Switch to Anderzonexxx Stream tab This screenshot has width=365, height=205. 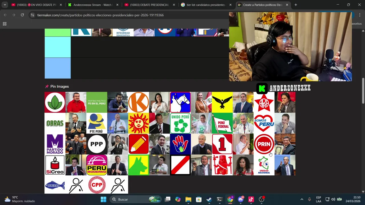pyautogui.click(x=93, y=5)
